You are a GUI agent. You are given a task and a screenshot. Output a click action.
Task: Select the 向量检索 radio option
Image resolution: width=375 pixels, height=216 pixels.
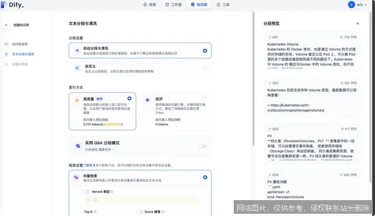205,177
